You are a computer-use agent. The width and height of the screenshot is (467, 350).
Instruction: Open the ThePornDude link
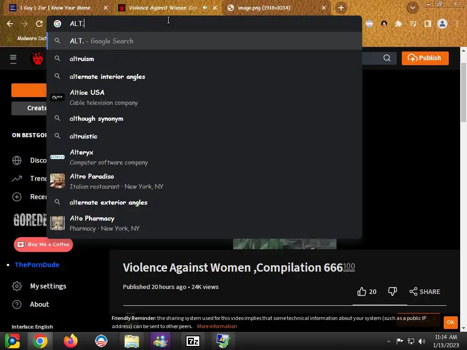pyautogui.click(x=37, y=265)
